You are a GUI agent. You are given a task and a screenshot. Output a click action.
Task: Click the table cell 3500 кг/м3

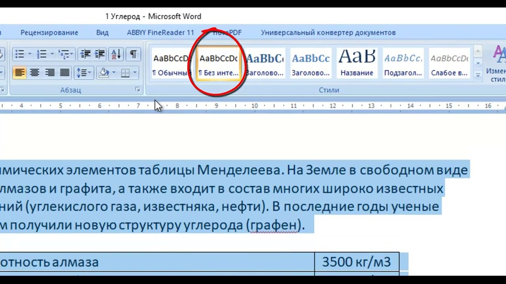point(357,262)
